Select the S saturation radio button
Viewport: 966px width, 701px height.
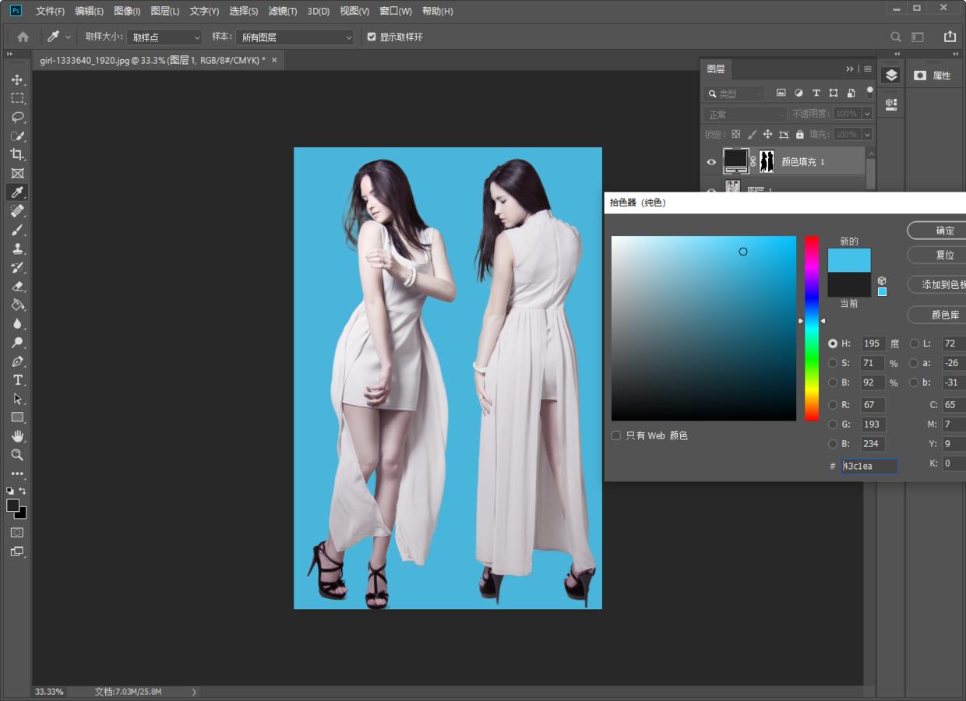coord(833,363)
